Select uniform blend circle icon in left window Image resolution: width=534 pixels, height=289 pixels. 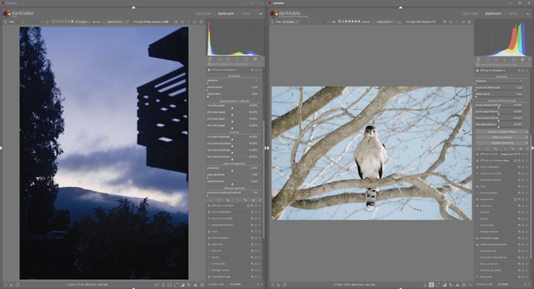219,200
